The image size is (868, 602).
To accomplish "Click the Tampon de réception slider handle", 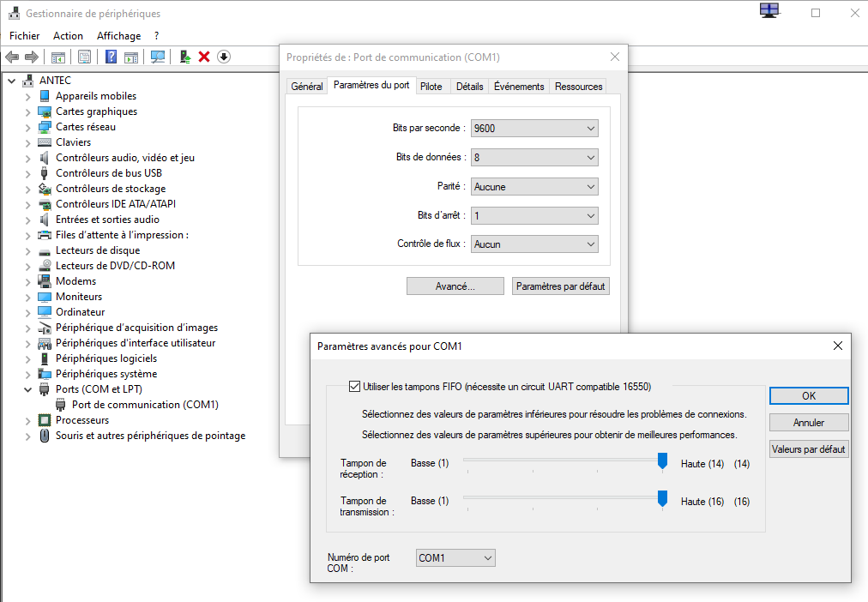I will pos(662,461).
